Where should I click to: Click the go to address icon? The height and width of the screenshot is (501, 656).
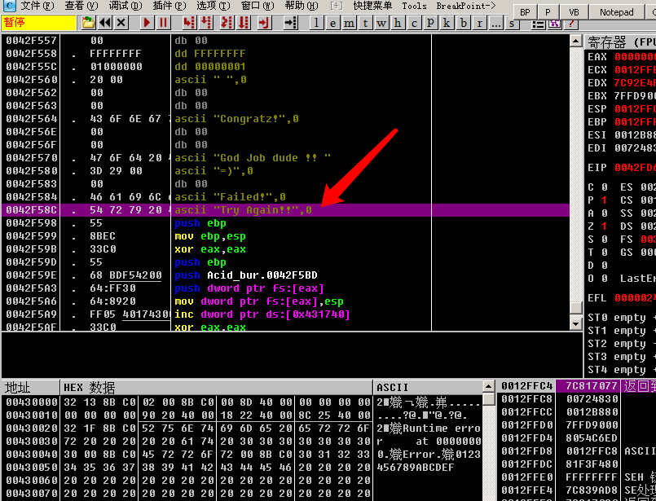click(x=290, y=22)
